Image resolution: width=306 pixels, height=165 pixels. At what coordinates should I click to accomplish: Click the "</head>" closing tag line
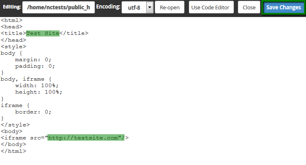tap(13, 40)
